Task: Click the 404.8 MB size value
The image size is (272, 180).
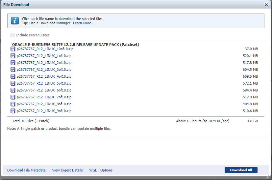Action: point(250,104)
